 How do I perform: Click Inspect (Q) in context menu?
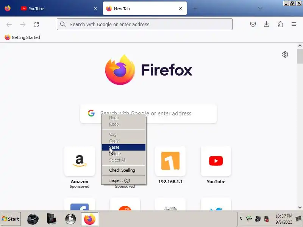point(123,180)
